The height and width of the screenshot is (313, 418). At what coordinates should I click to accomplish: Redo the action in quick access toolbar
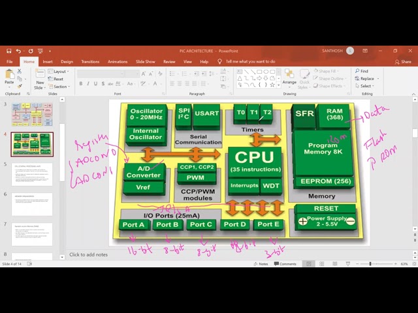31,51
